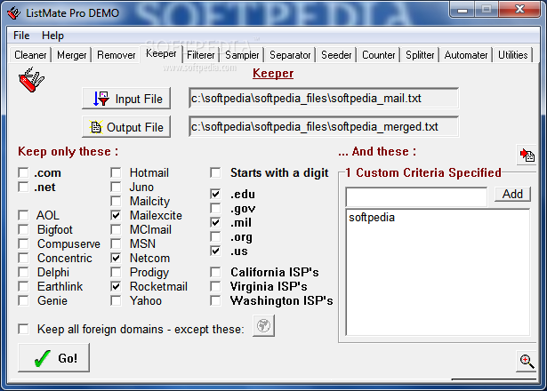This screenshot has width=547, height=391.
Task: Open the Seeder tab
Action: (336, 55)
